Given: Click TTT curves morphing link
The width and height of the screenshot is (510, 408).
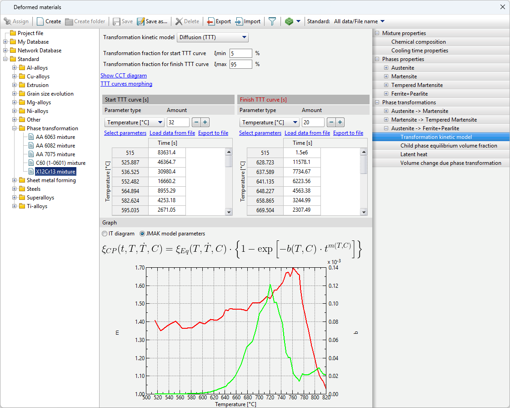Looking at the screenshot, I should point(126,84).
